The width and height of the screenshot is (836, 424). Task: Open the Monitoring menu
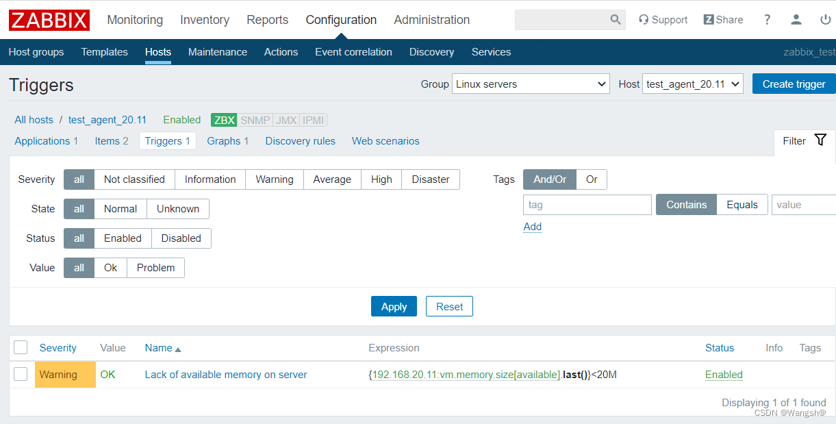(x=135, y=20)
